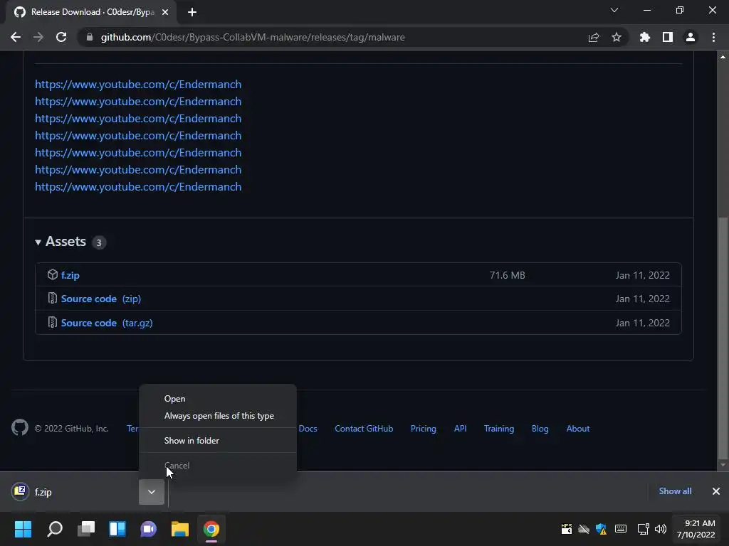The height and width of the screenshot is (546, 729).
Task: Select Always open files of this type
Action: click(218, 415)
